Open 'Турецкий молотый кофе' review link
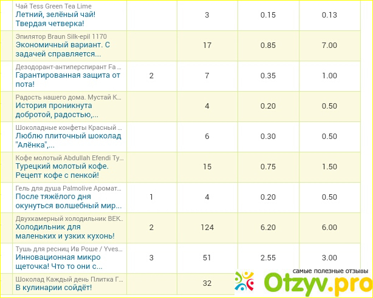 click(x=62, y=171)
